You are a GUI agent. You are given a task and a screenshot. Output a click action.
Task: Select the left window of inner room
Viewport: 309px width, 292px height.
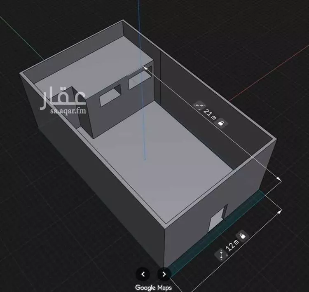tap(110, 95)
